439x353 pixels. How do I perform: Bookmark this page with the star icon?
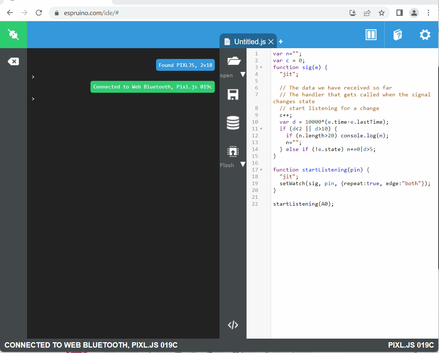tap(382, 13)
